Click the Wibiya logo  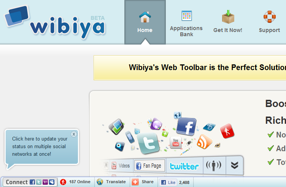(x=55, y=22)
